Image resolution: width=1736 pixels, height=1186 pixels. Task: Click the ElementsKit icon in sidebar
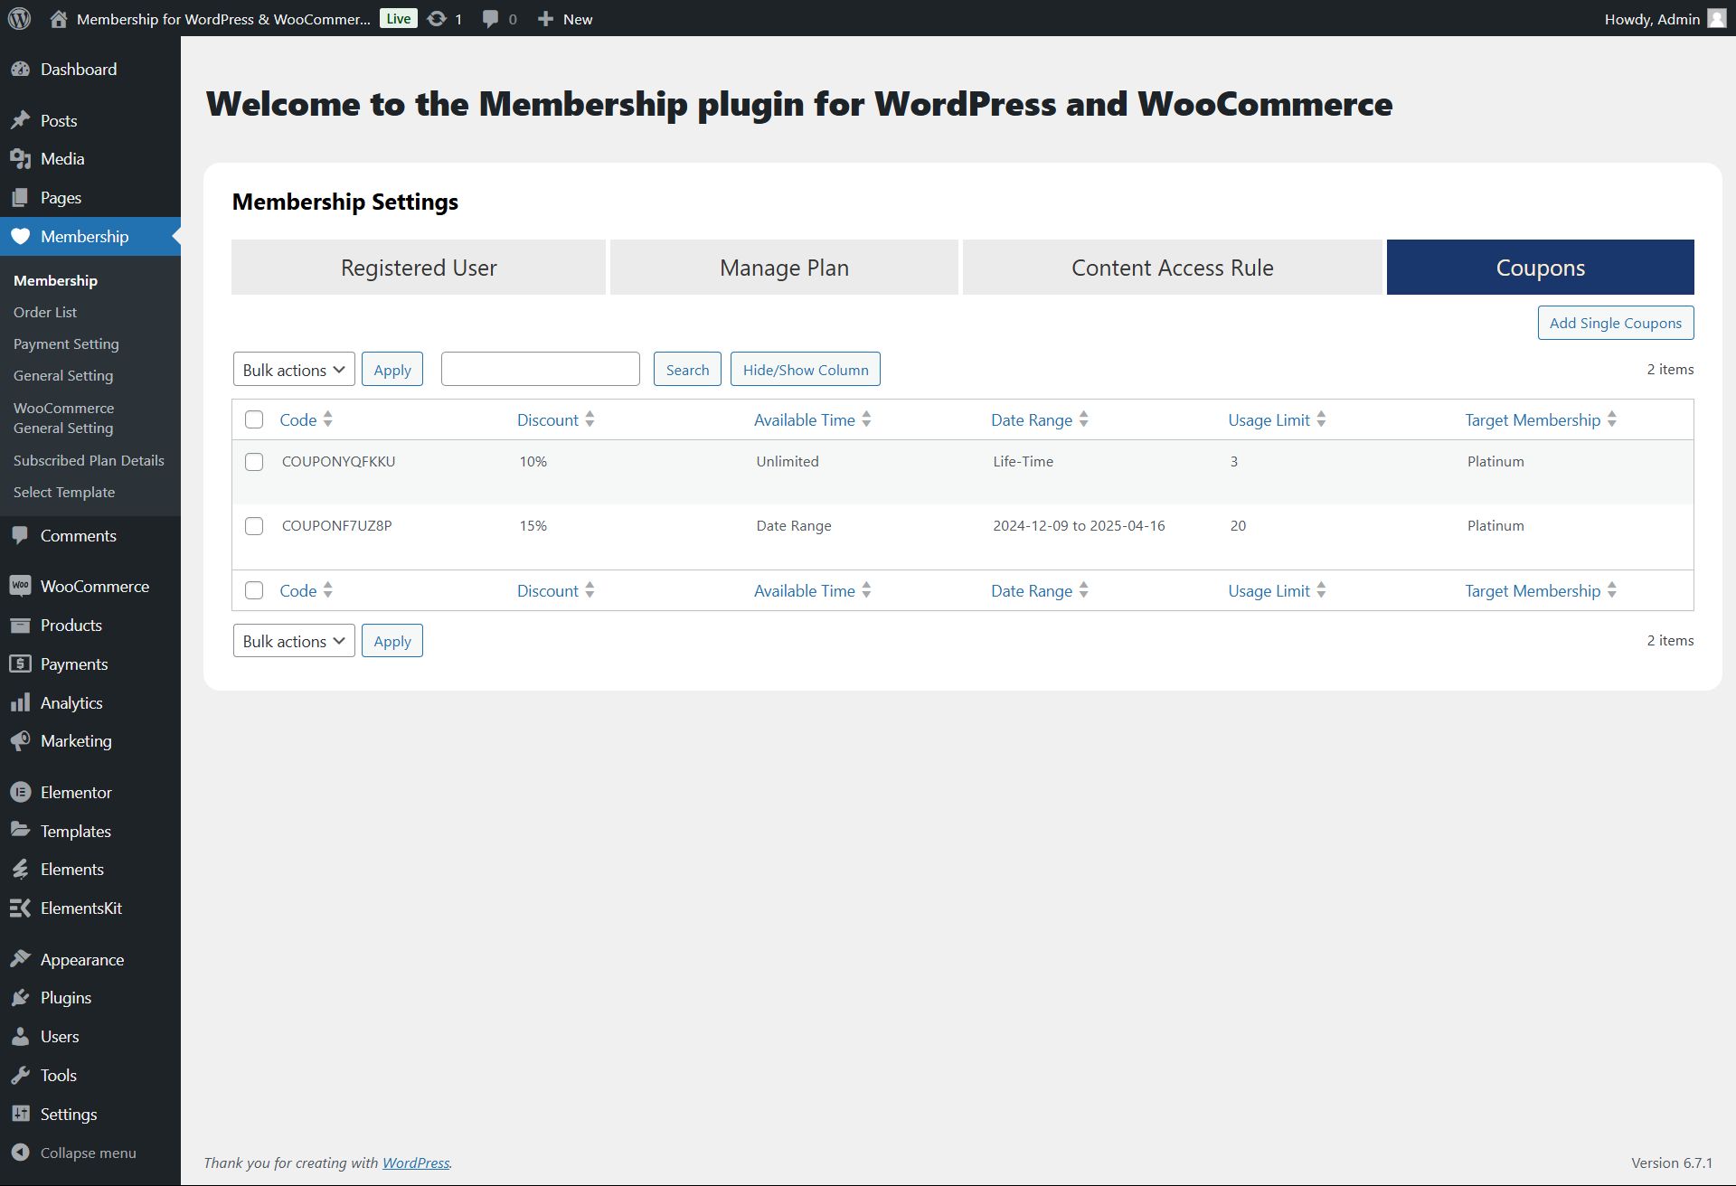click(20, 908)
